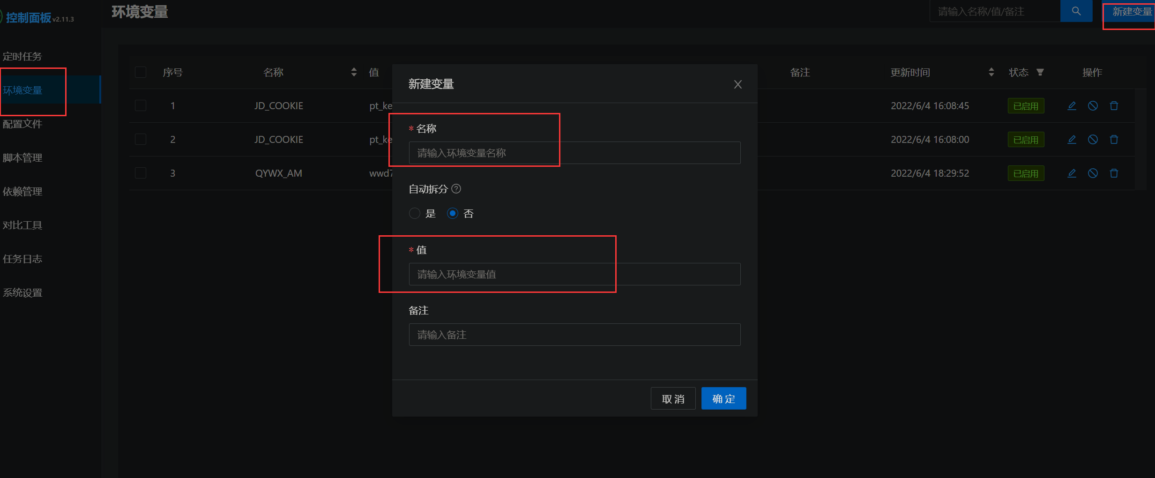Screen dimensions: 1155x478
Task: Click the JD_COOKIE name in row 1
Action: point(279,106)
